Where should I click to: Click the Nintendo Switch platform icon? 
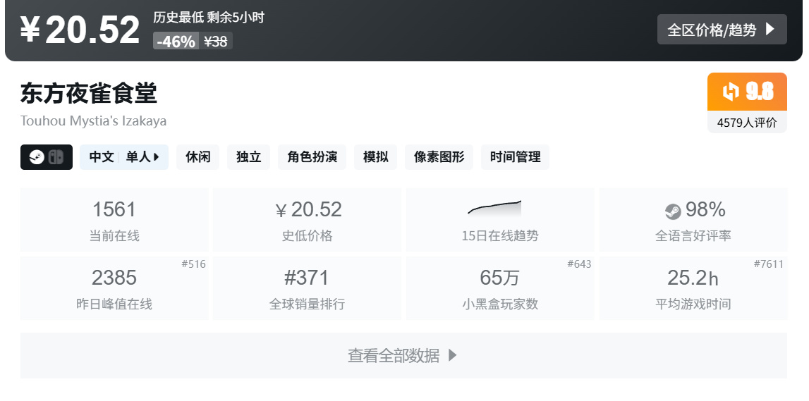coord(56,157)
